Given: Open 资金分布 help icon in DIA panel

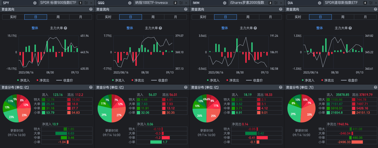Looking at the screenshot, I should 376,88.
